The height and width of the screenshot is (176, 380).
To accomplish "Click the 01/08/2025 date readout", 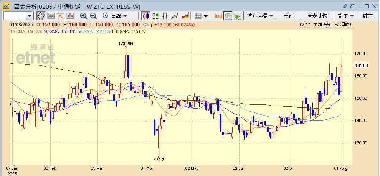I will tap(21, 24).
